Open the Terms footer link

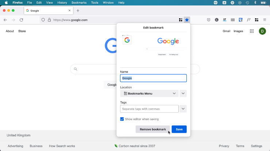(240, 146)
